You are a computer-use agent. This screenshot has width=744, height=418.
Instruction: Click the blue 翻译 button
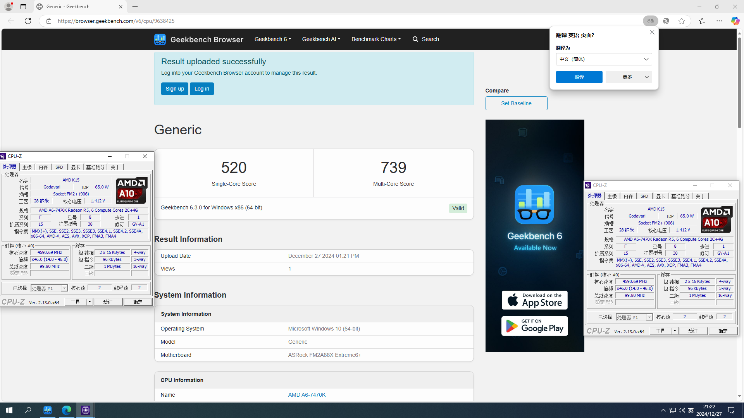point(579,77)
